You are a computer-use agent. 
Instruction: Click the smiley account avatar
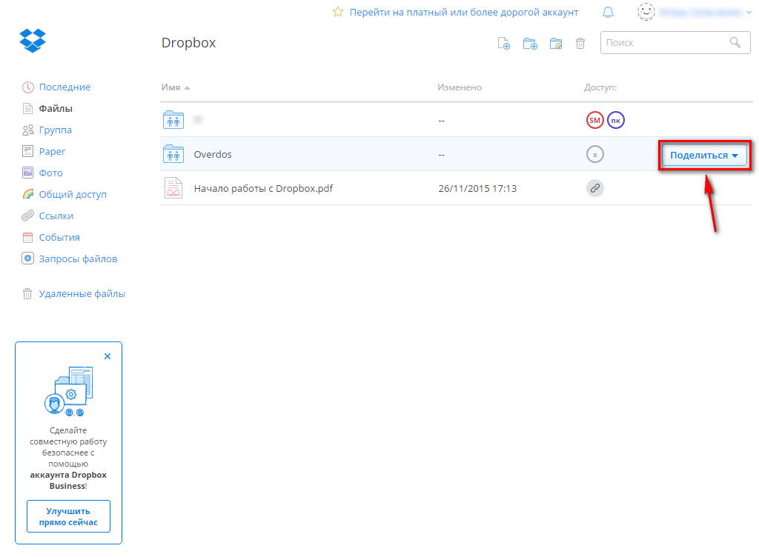coord(646,12)
